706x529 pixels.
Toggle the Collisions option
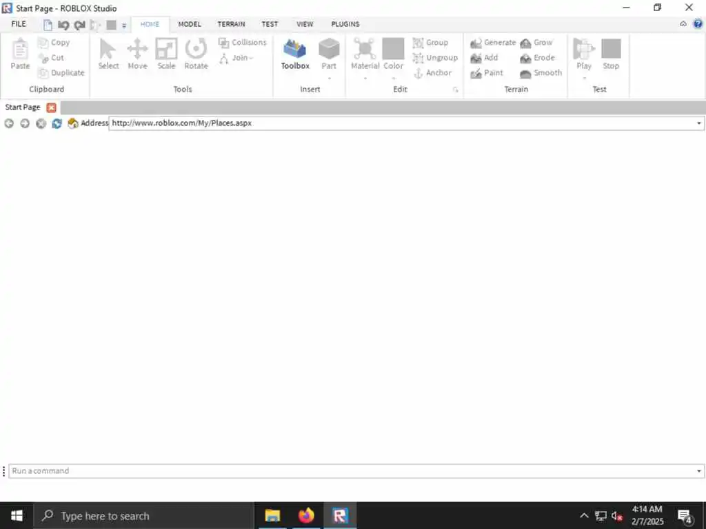[242, 42]
